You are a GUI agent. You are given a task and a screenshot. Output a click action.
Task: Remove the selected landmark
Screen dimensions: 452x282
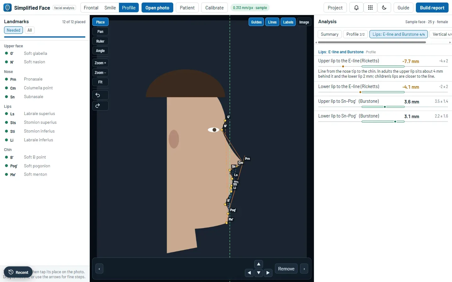pos(286,269)
